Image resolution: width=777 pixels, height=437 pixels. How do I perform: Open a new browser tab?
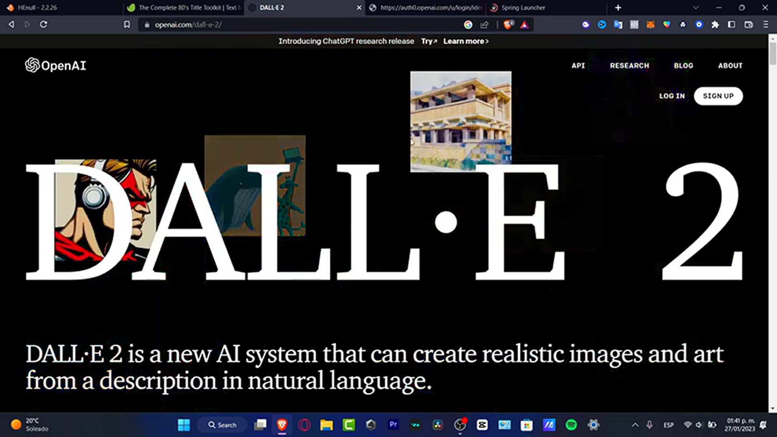618,8
